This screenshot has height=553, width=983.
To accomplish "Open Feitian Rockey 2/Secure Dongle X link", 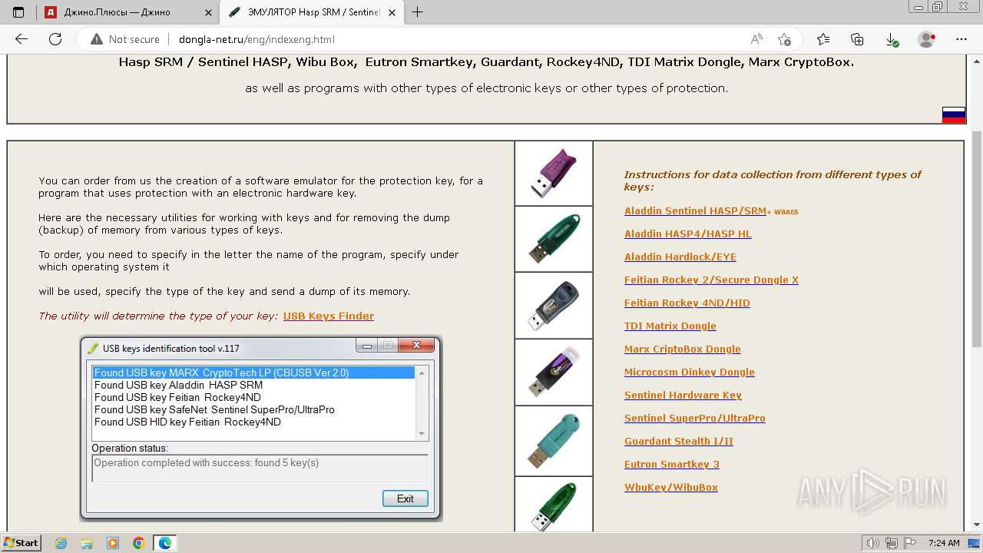I will coord(711,280).
